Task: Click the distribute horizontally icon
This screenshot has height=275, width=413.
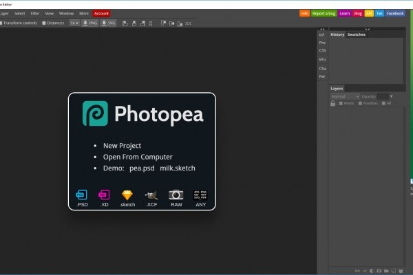Action: (188, 23)
